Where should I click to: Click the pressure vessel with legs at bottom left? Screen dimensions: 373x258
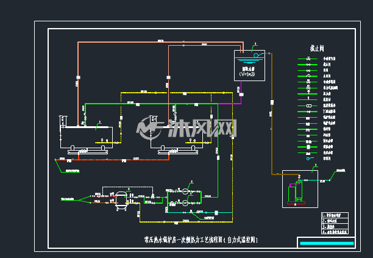coord(121,201)
